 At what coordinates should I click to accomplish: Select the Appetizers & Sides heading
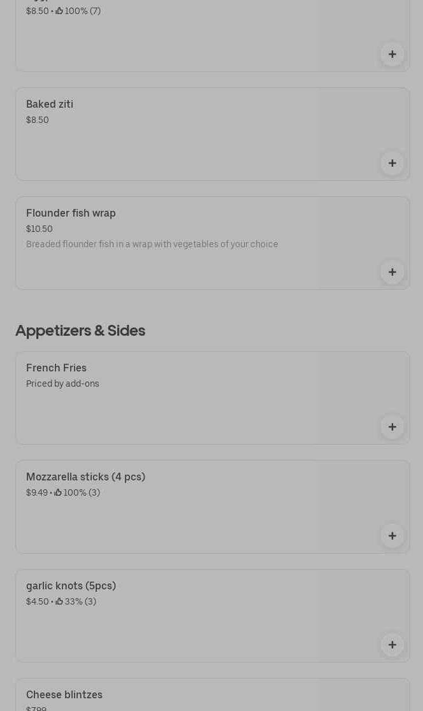tap(80, 331)
